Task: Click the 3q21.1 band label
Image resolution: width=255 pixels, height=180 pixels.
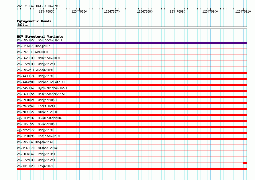Action: [x=22, y=25]
